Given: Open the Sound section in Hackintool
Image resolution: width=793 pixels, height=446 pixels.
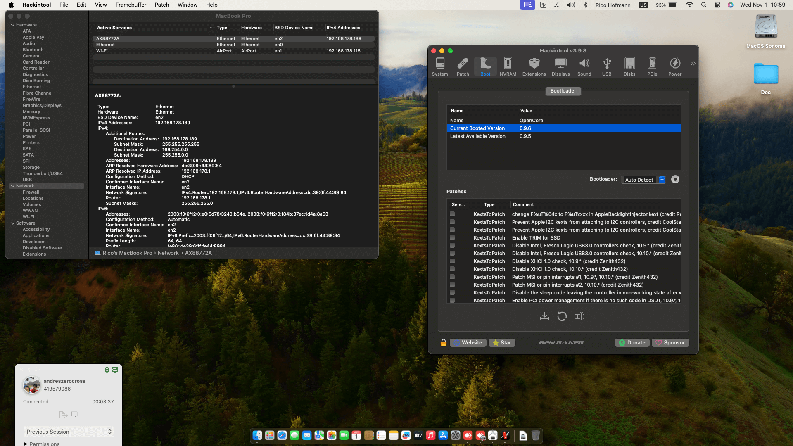Looking at the screenshot, I should pyautogui.click(x=584, y=66).
